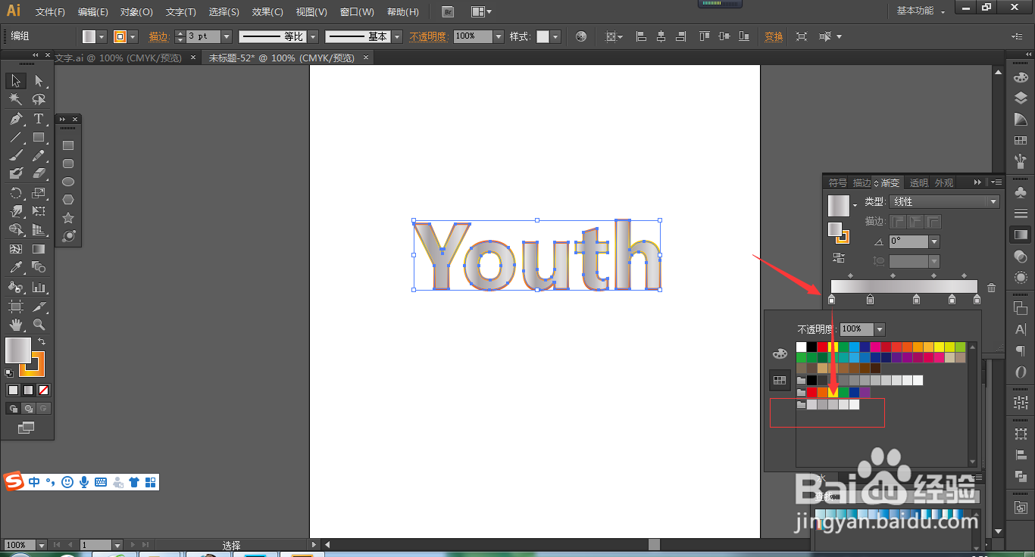Select the Artboard tool
This screenshot has height=557, width=1035.
pyautogui.click(x=16, y=307)
